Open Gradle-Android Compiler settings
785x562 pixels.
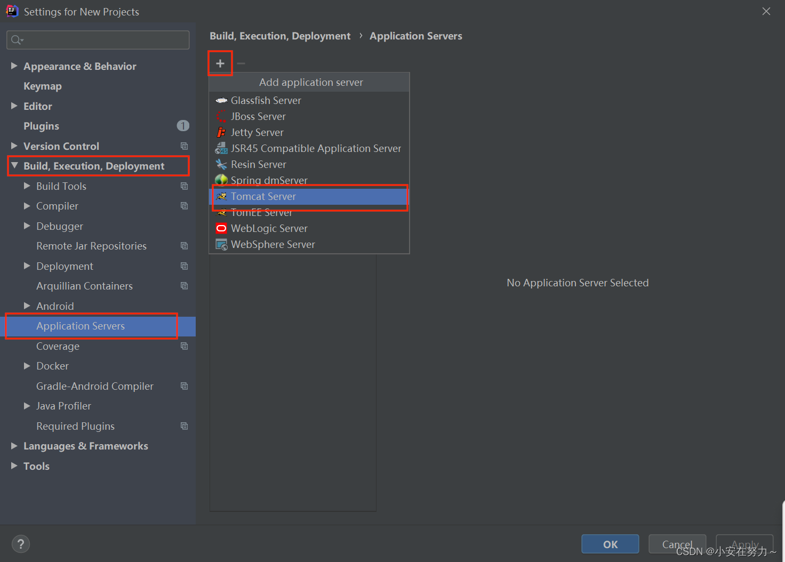pos(95,386)
